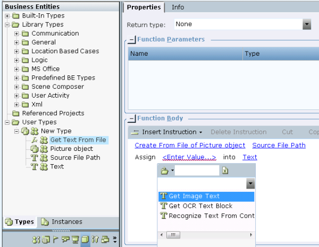Viewport: 319px width, 247px height.
Task: Switch to the Instances tab
Action: [62, 222]
